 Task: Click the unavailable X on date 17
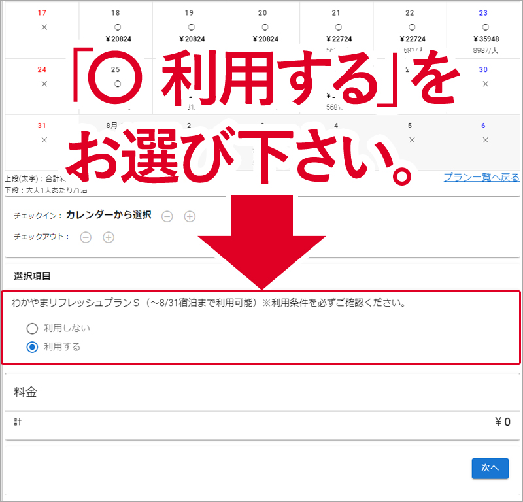44,27
